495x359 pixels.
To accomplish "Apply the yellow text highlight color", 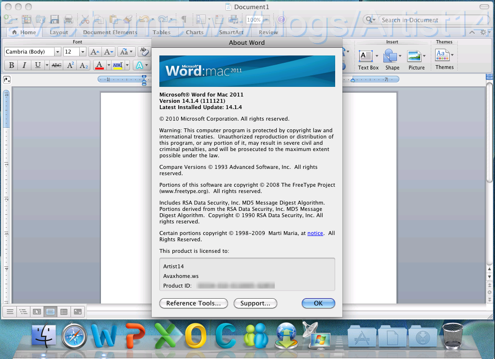I will [x=118, y=65].
